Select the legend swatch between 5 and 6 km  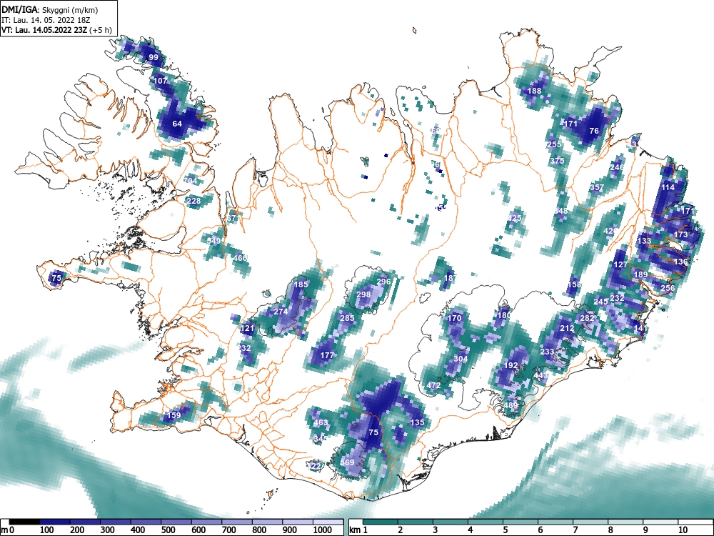tap(521, 522)
